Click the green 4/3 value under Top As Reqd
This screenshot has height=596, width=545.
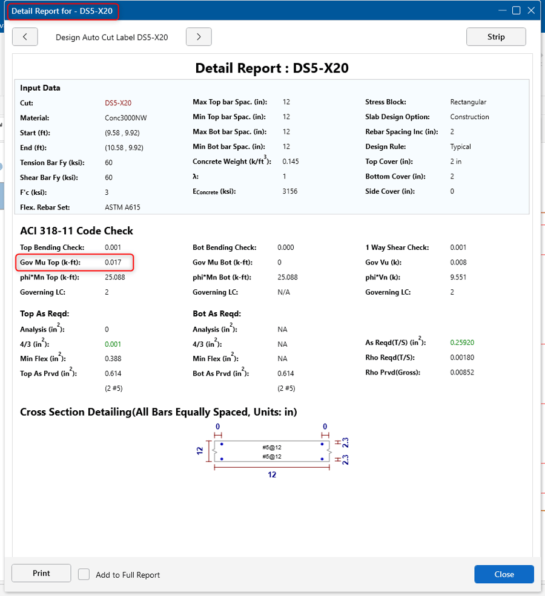pos(113,344)
